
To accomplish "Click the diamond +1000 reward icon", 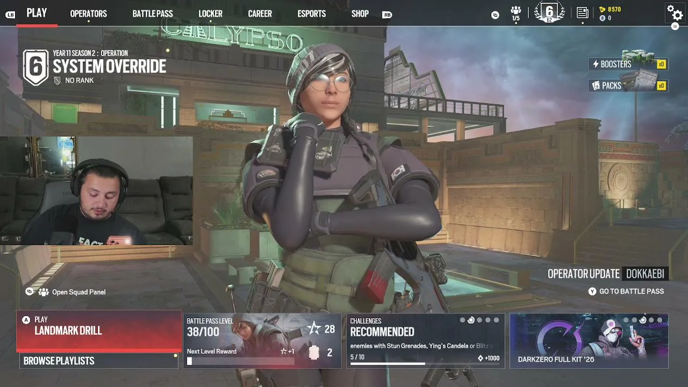I will (x=480, y=359).
